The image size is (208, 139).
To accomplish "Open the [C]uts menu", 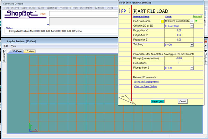I will pos(32,8).
